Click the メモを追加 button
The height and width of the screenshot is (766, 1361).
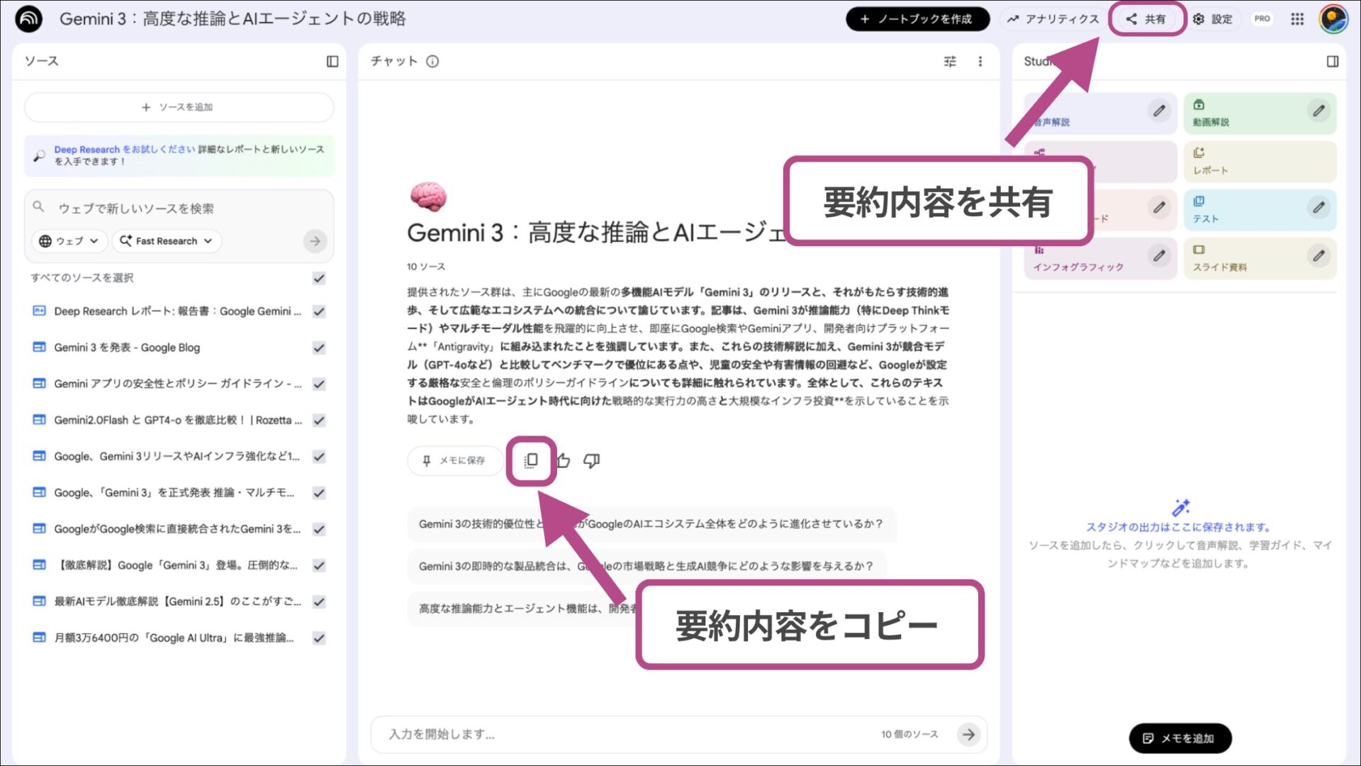click(x=1180, y=738)
